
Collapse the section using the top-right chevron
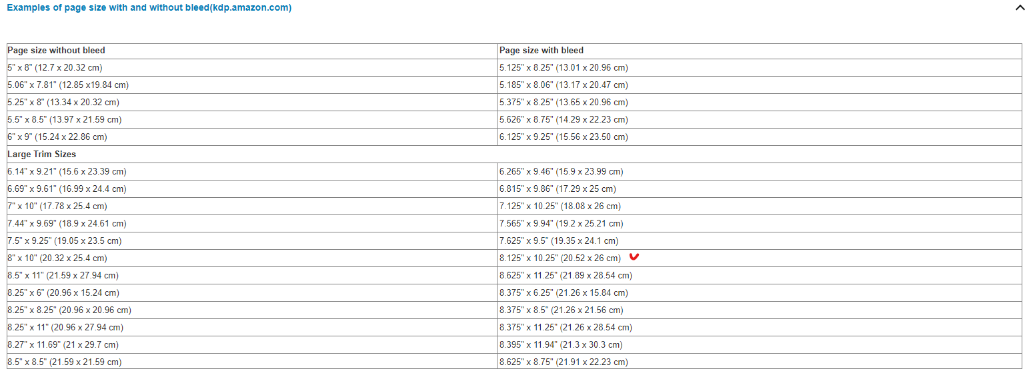(x=1019, y=9)
